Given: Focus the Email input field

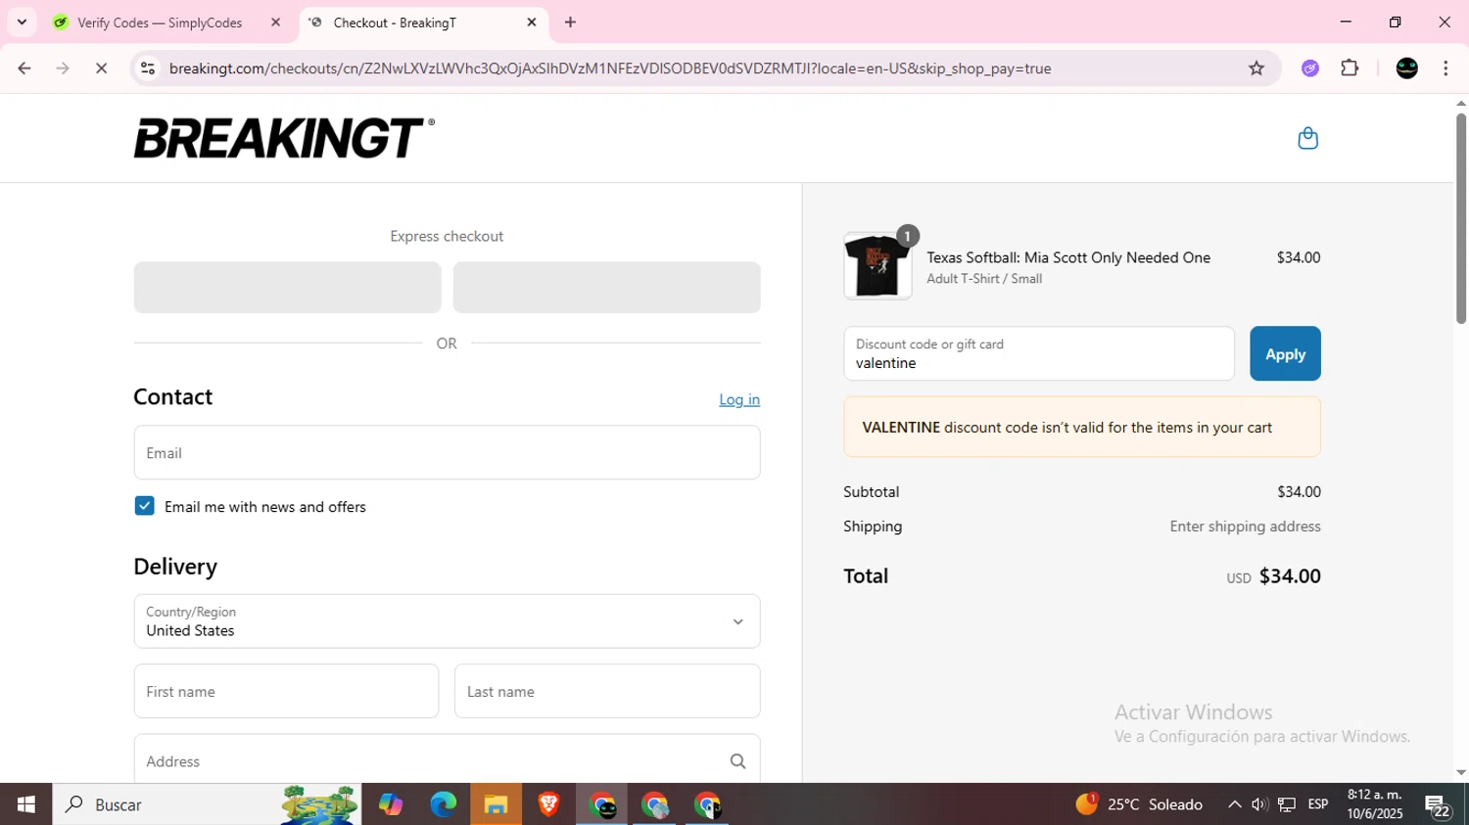Looking at the screenshot, I should coord(447,452).
